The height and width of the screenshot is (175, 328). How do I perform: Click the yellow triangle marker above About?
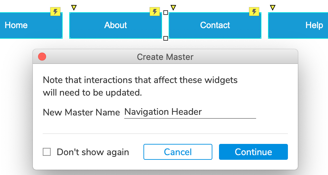click(74, 8)
